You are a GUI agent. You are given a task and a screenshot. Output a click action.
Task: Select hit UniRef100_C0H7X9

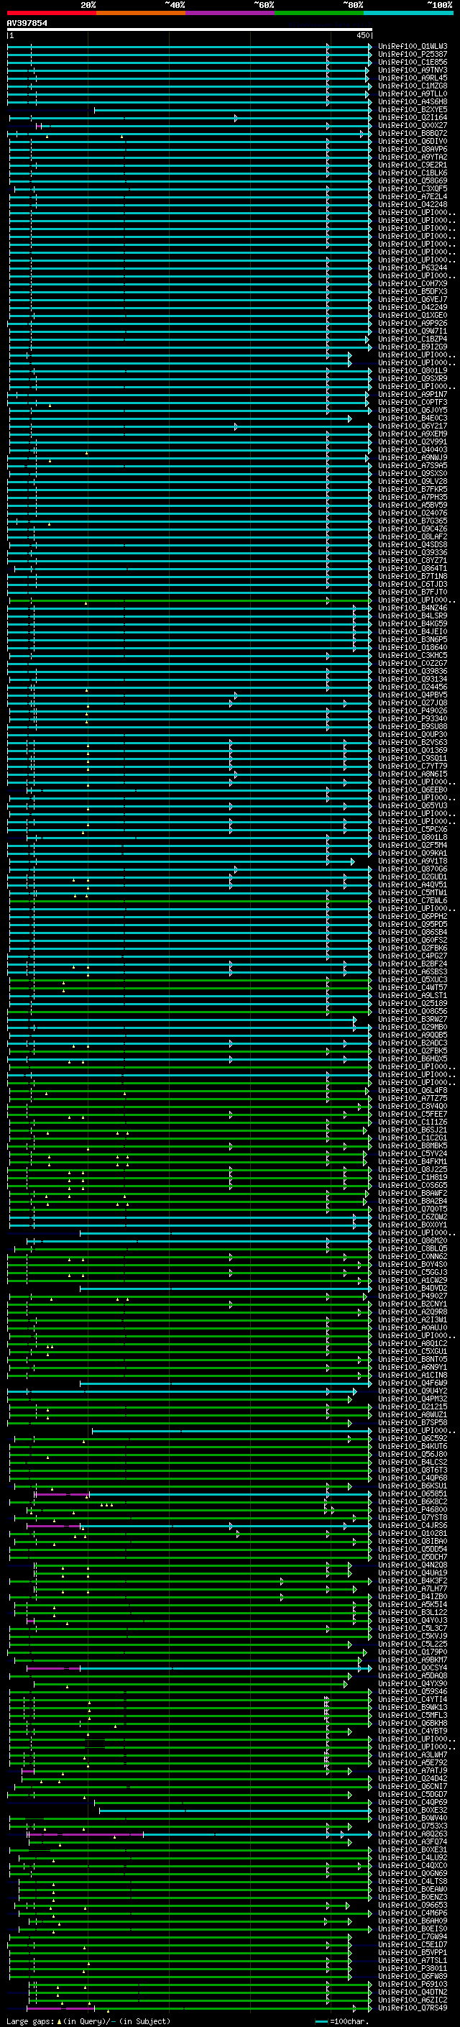413,283
